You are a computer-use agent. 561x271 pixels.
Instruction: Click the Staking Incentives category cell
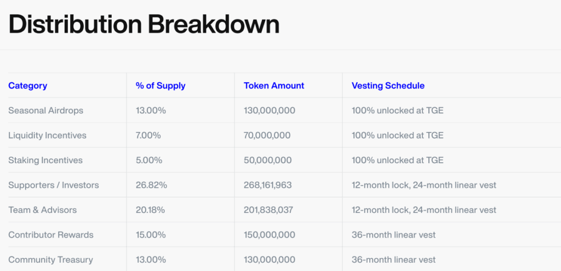45,160
